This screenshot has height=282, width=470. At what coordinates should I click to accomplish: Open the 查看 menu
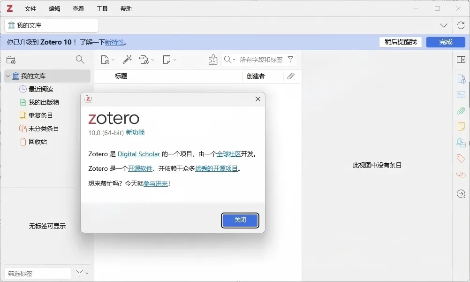click(78, 9)
